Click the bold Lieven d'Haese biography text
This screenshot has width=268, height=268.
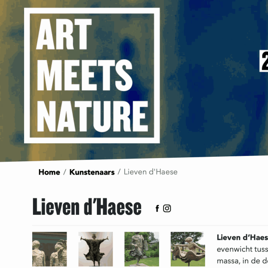click(243, 238)
